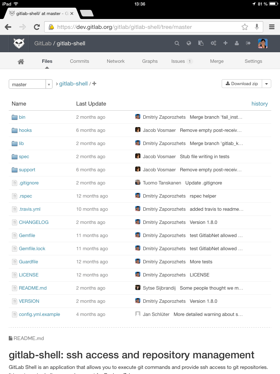Open the VERSION file link
Image resolution: width=280 pixels, height=374 pixels.
coord(29,301)
